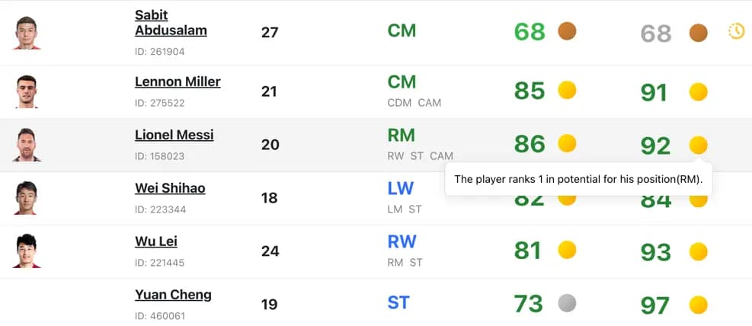Click the rank-in-potential tooltip box
The image size is (752, 326).
[x=578, y=179]
